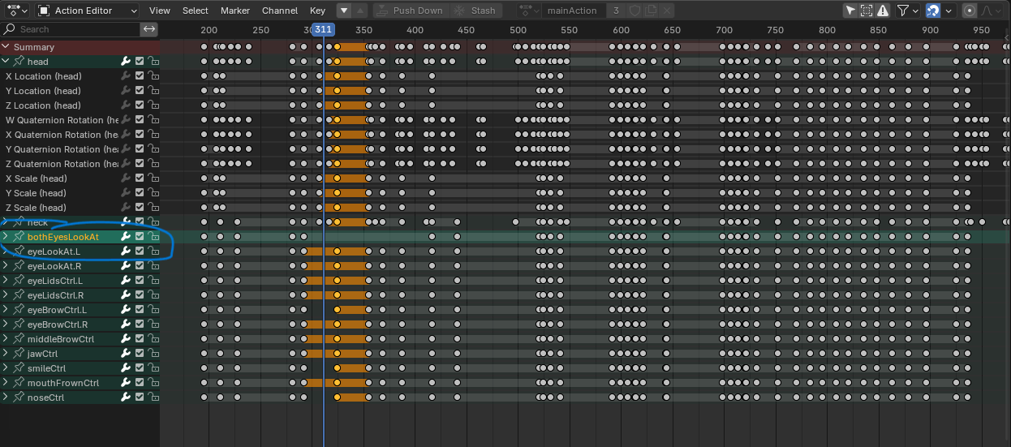Click the neck group lock icon
This screenshot has width=1011, height=447.
click(153, 222)
